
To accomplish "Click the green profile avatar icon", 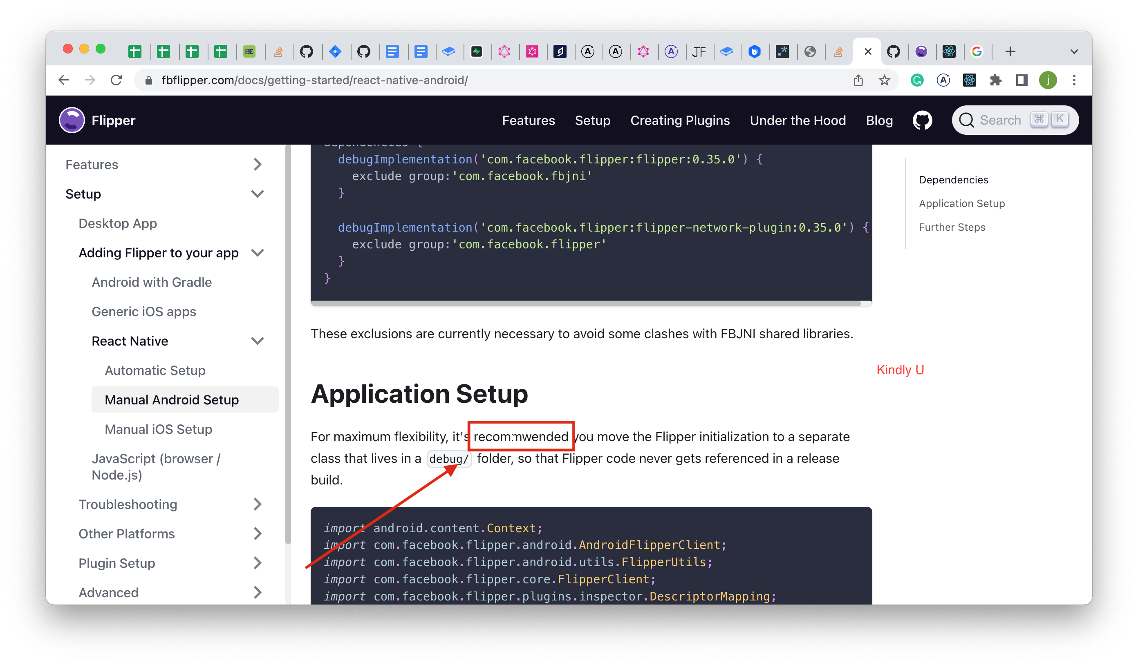I will (x=1048, y=80).
